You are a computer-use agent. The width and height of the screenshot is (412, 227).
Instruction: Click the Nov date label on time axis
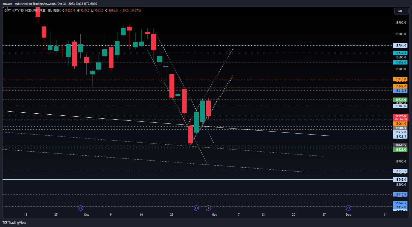pos(214,215)
